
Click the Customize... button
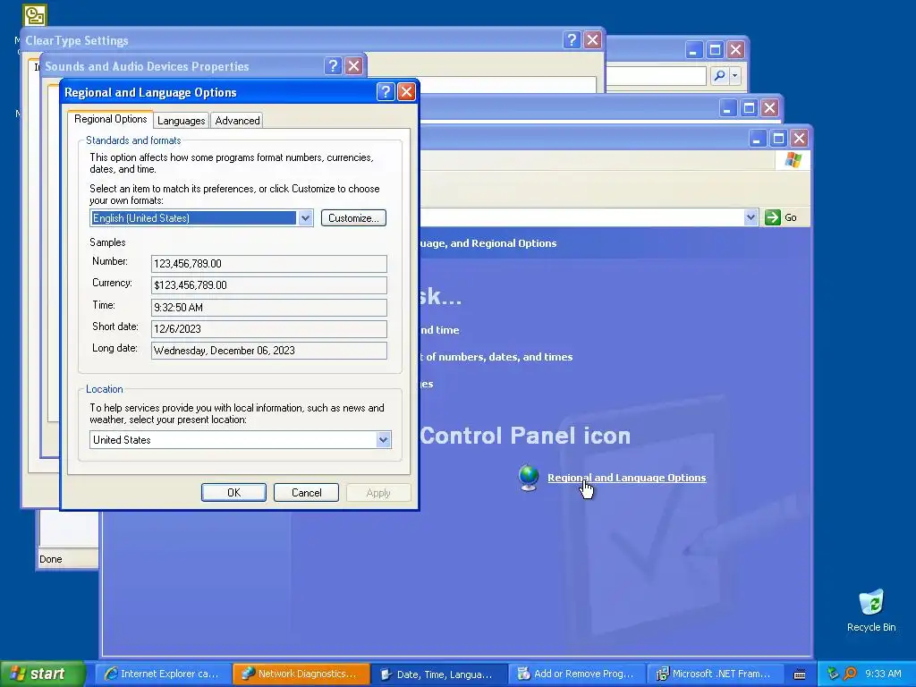pyautogui.click(x=353, y=218)
